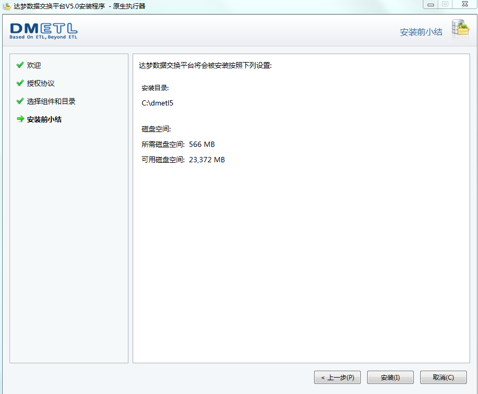Click the required space value 566 MB
The height and width of the screenshot is (394, 478).
(202, 144)
